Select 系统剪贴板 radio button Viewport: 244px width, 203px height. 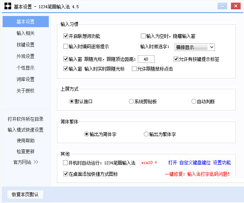point(131,101)
